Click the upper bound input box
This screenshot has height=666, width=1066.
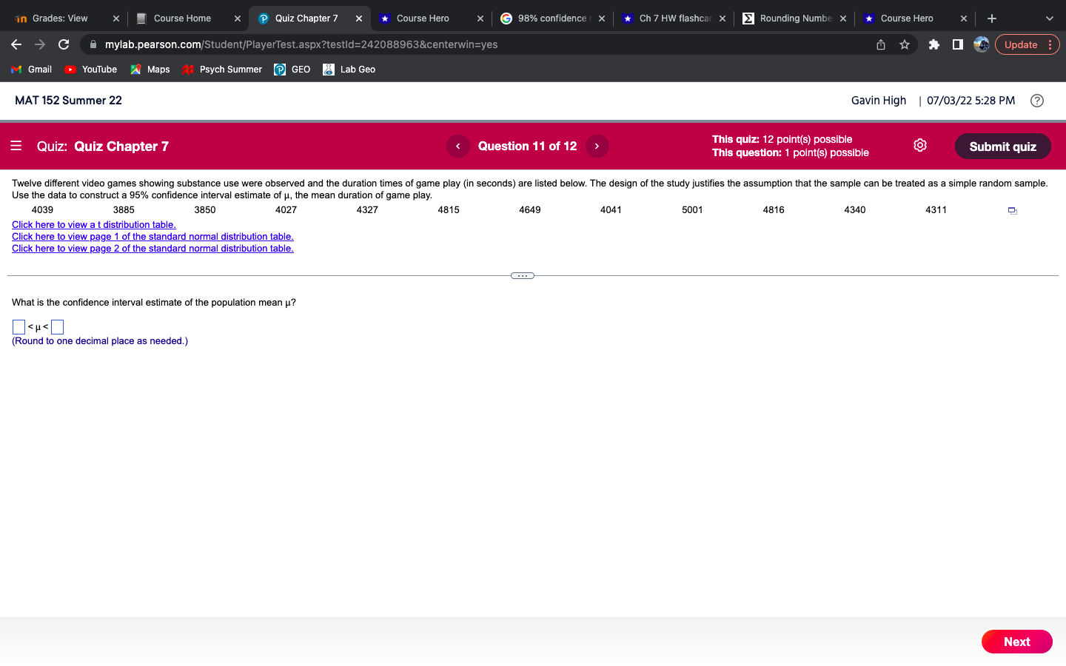point(57,326)
